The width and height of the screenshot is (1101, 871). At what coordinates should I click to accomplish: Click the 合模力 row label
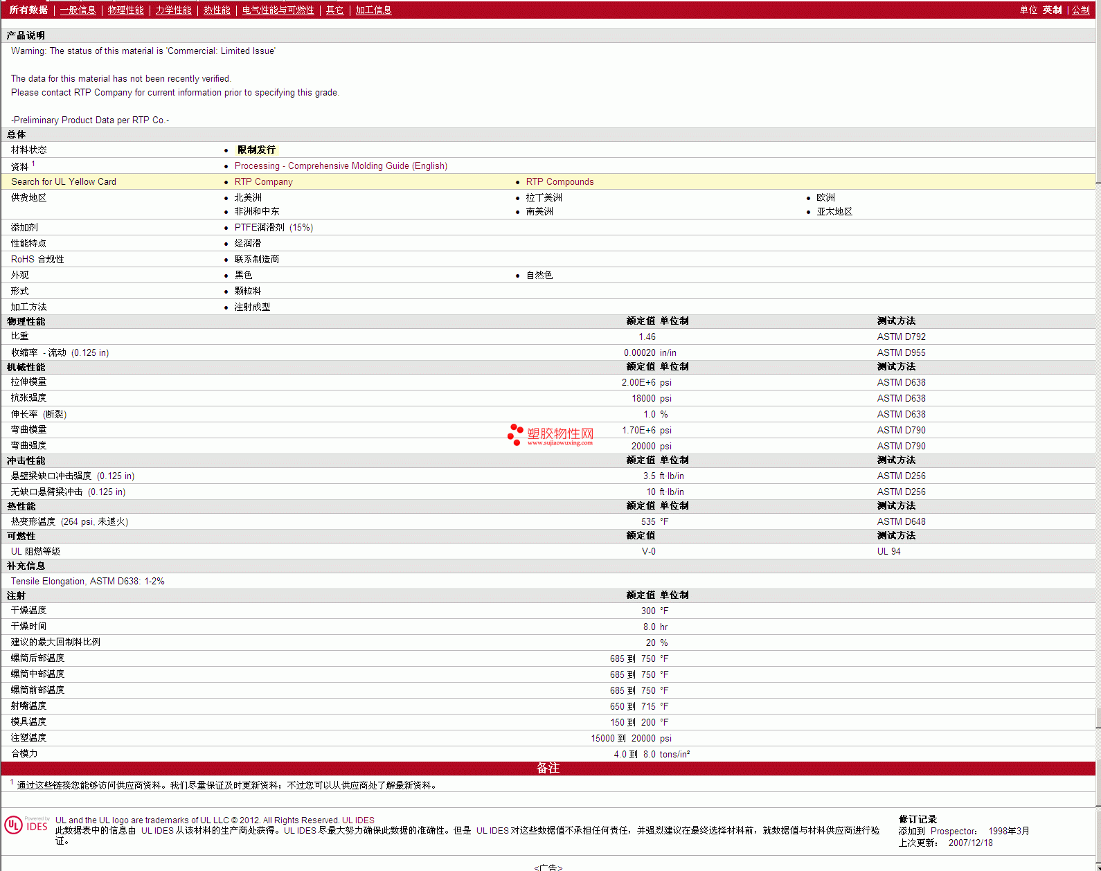point(24,753)
